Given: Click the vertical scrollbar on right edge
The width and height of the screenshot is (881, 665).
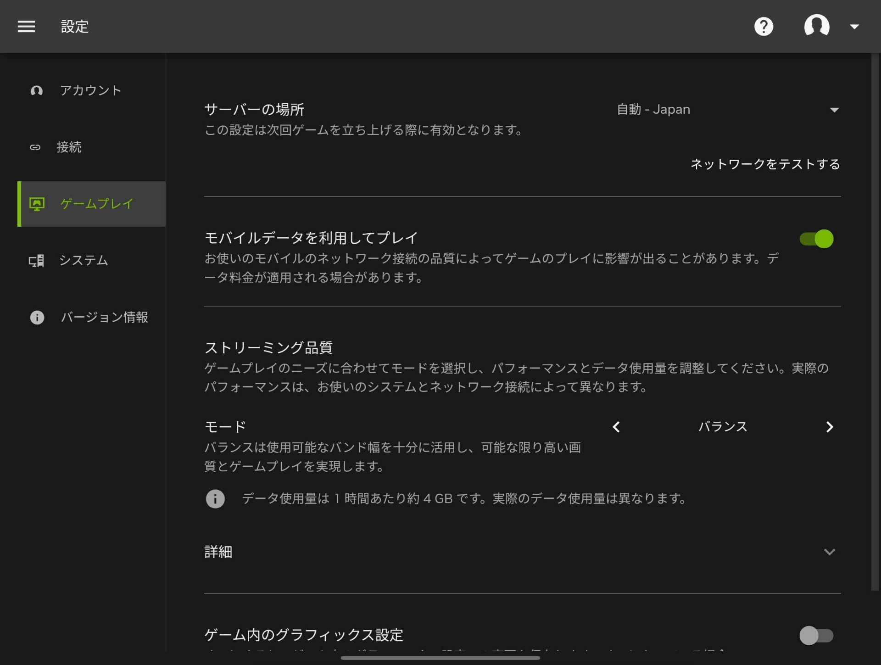Looking at the screenshot, I should [875, 321].
